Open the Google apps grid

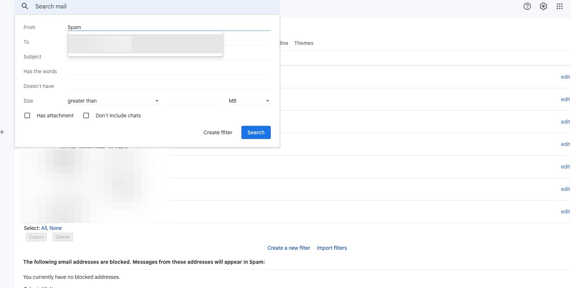(x=560, y=6)
